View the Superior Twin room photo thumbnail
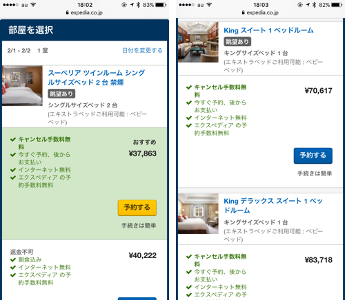The height and width of the screenshot is (300, 345). [22, 85]
